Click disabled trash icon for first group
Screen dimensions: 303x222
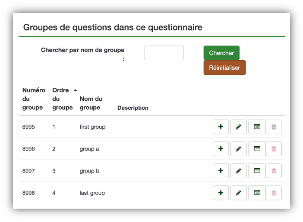pos(274,126)
